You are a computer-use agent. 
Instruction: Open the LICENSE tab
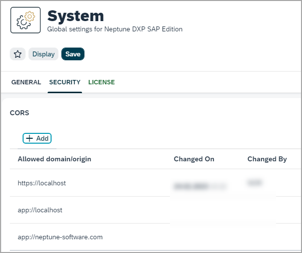(102, 82)
